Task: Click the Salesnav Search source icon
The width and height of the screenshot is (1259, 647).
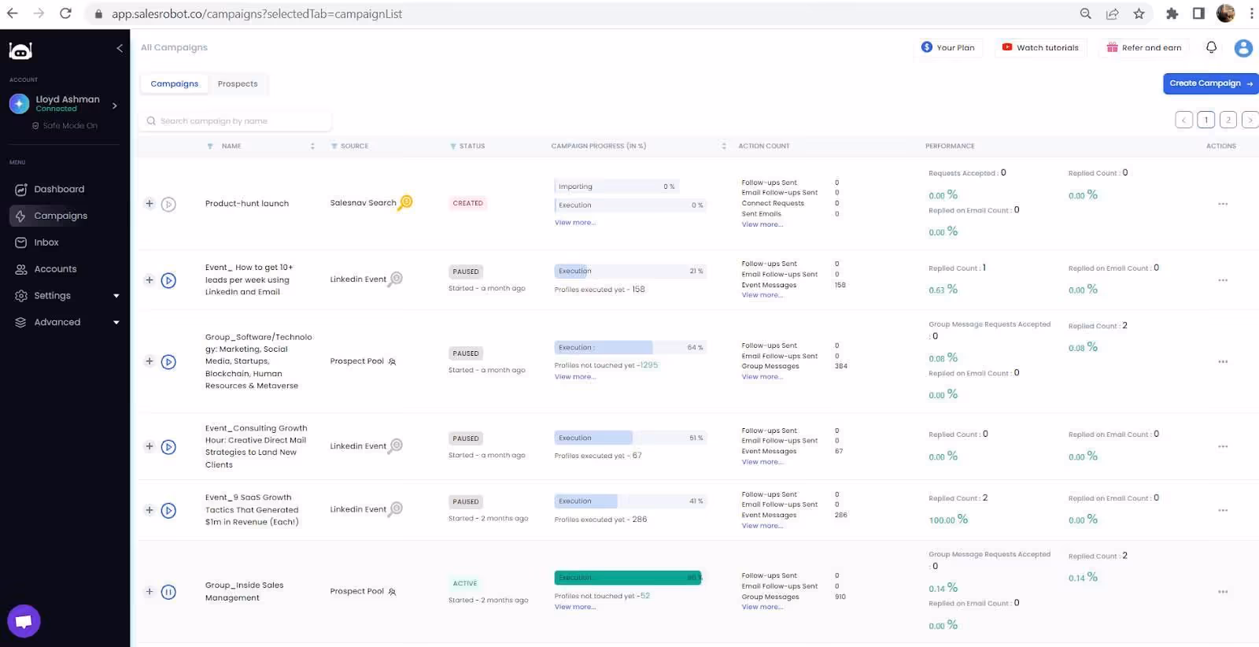Action: [x=405, y=202]
